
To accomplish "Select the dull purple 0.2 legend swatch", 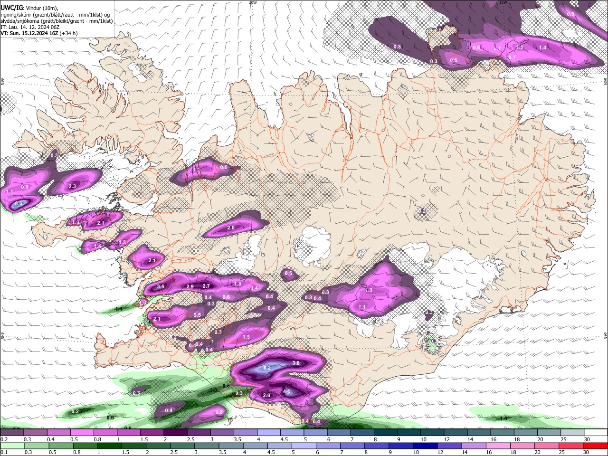I will (12, 432).
